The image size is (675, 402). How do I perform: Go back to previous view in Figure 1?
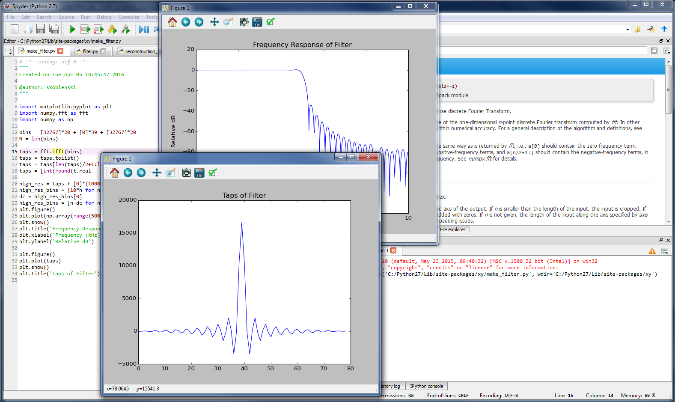click(186, 22)
